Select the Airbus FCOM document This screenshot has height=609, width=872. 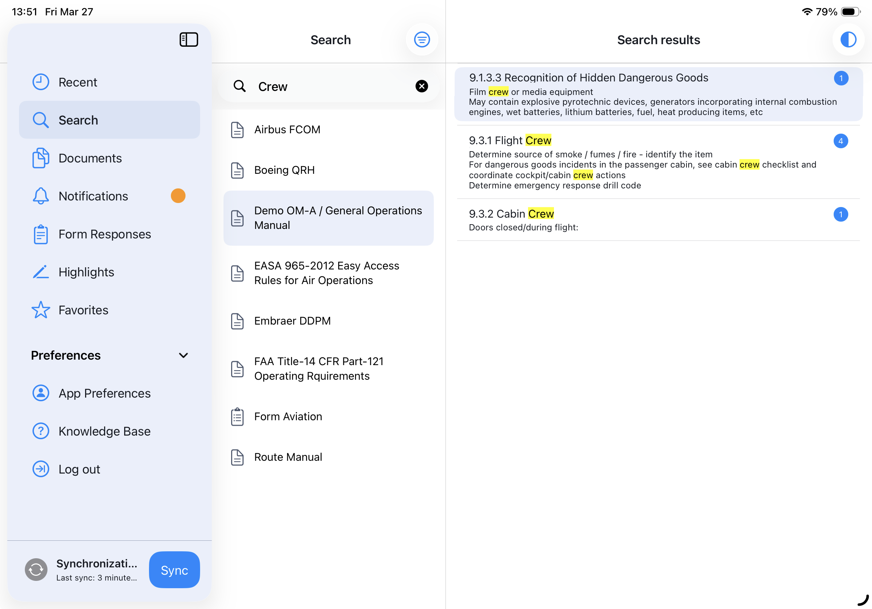287,130
